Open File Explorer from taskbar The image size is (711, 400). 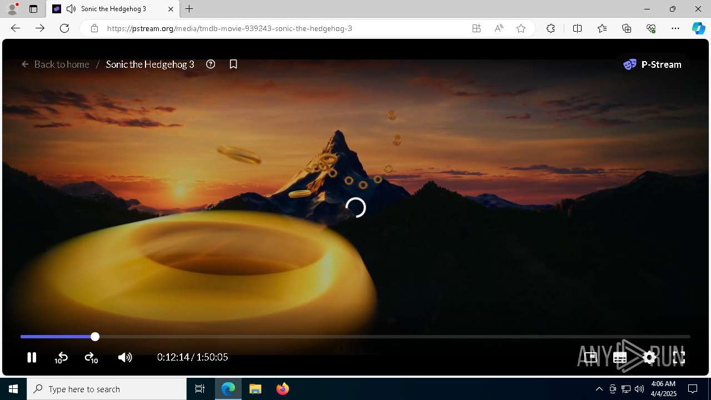pos(256,389)
